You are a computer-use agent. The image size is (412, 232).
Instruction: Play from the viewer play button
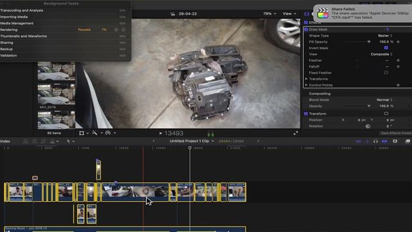click(x=160, y=133)
